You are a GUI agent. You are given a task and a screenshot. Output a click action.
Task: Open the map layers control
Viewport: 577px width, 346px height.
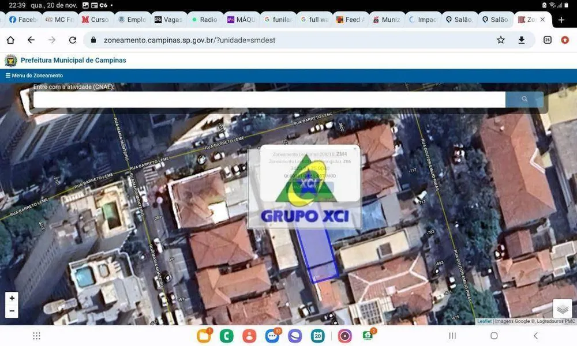[x=562, y=309]
